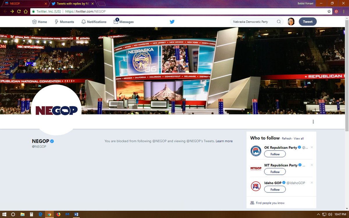Image resolution: width=349 pixels, height=218 pixels.
Task: Open the profile avatar menu
Action: tap(291, 22)
